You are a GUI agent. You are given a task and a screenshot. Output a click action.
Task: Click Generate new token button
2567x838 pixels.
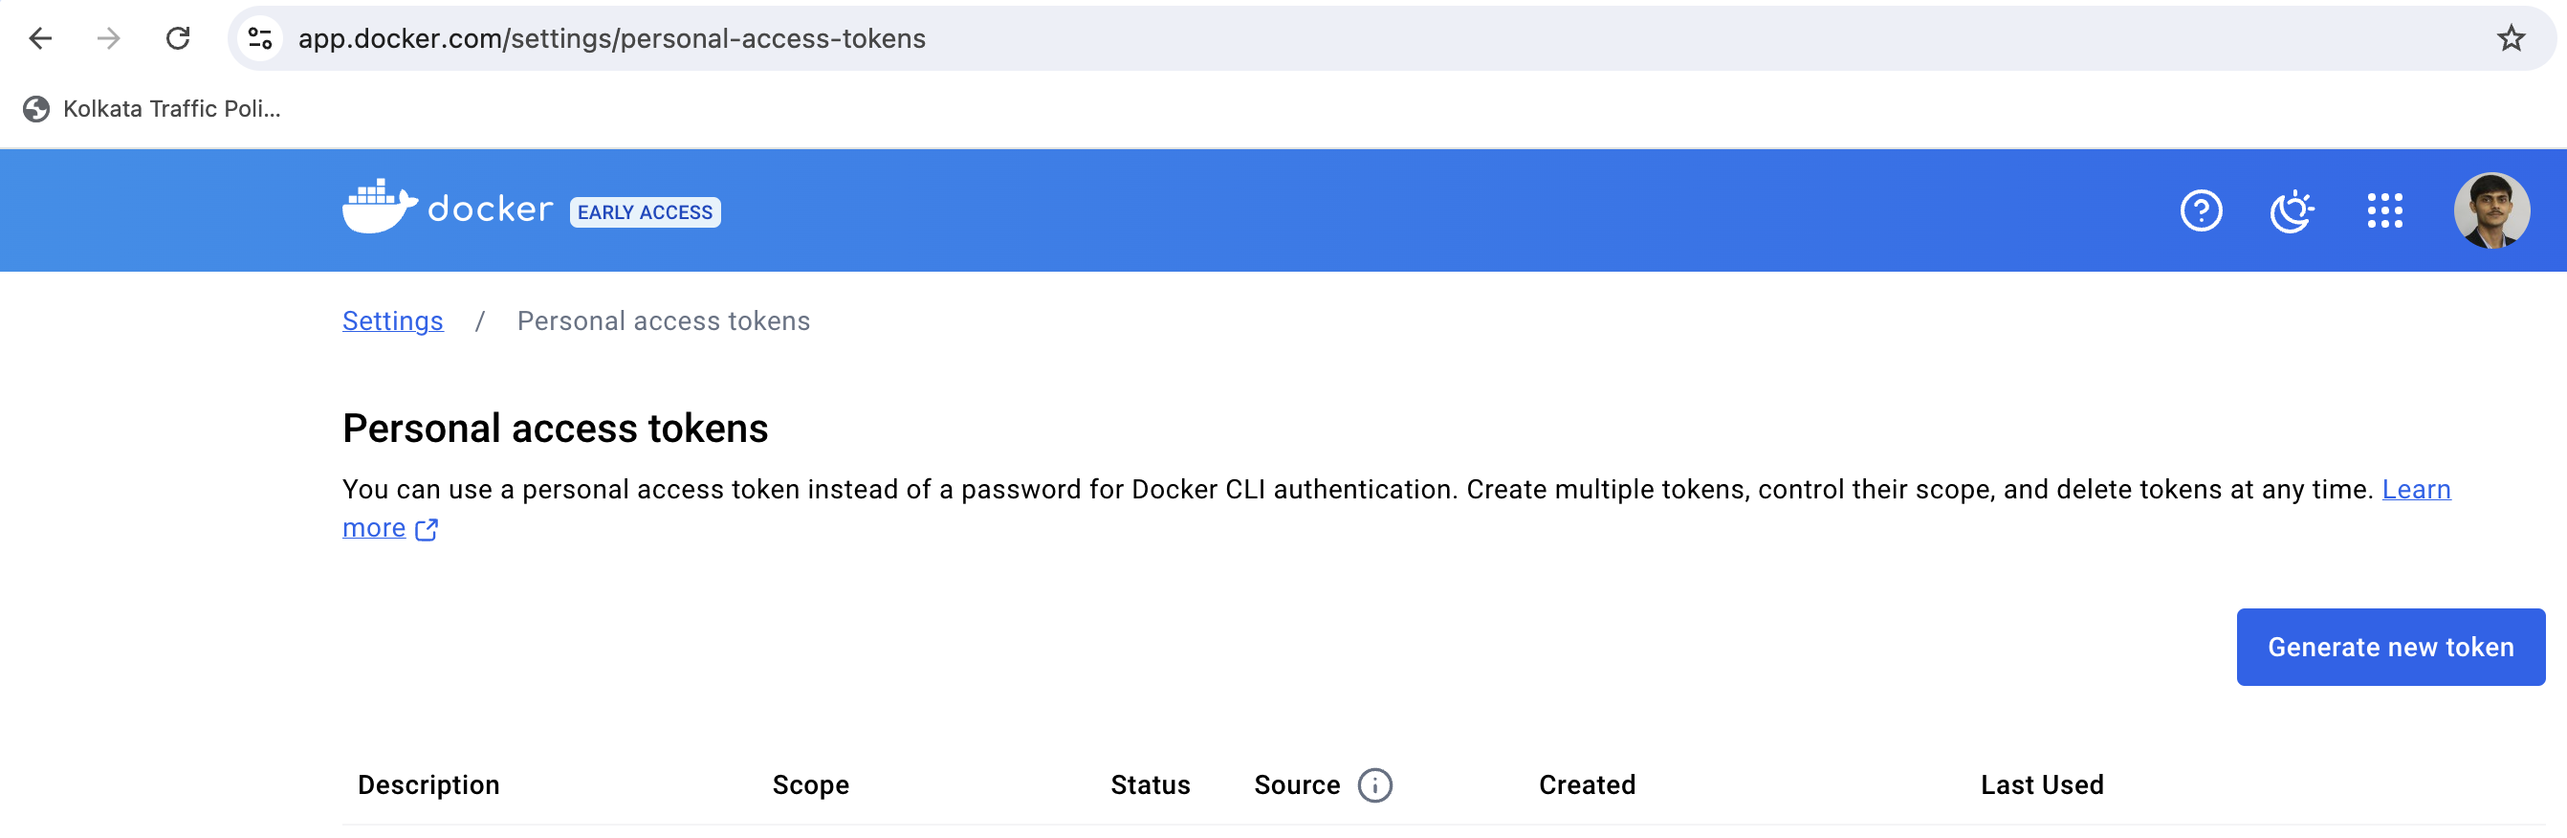coord(2390,647)
